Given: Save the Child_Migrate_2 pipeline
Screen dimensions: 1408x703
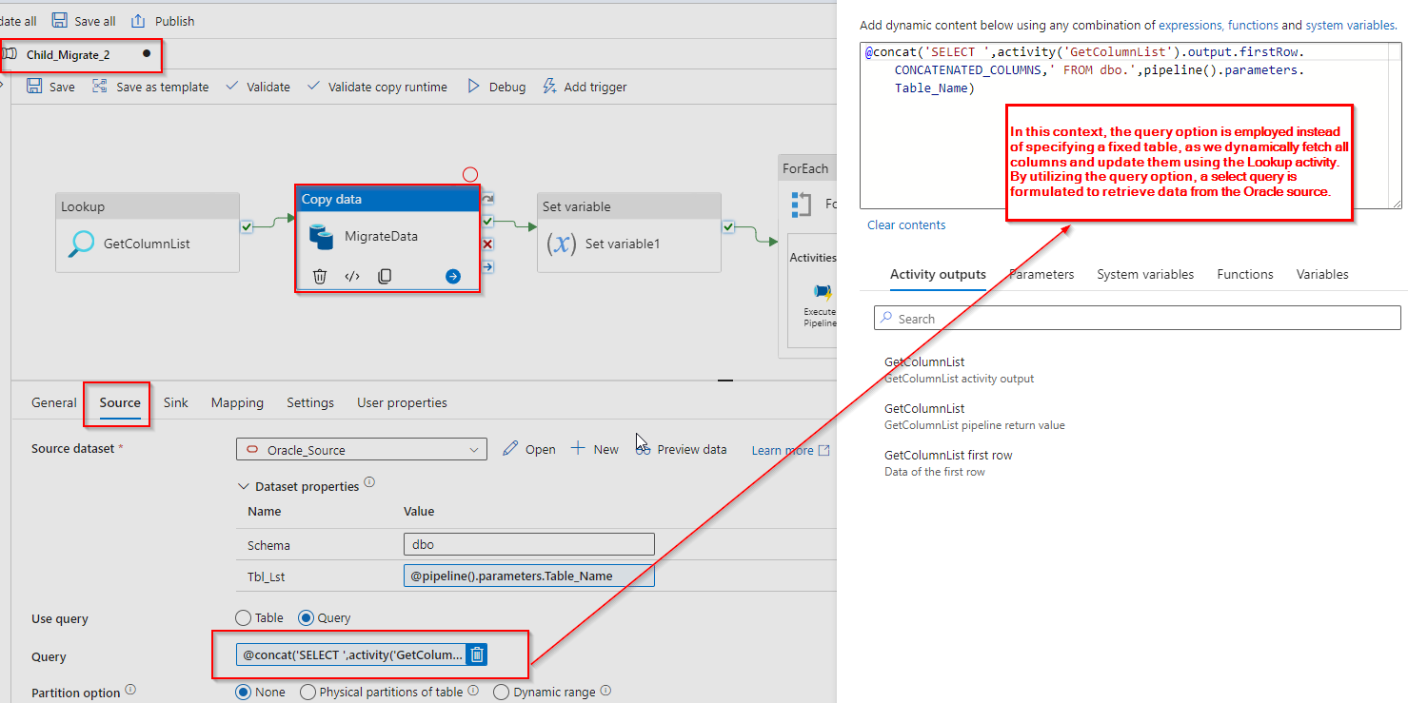Looking at the screenshot, I should click(50, 87).
